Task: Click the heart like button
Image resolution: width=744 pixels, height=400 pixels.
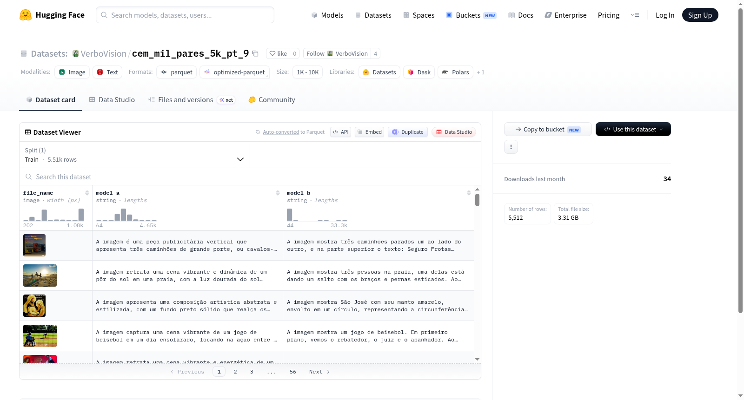Action: click(x=278, y=53)
